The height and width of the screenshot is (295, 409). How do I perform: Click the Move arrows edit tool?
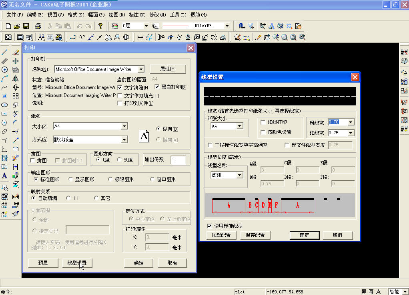tap(16, 61)
